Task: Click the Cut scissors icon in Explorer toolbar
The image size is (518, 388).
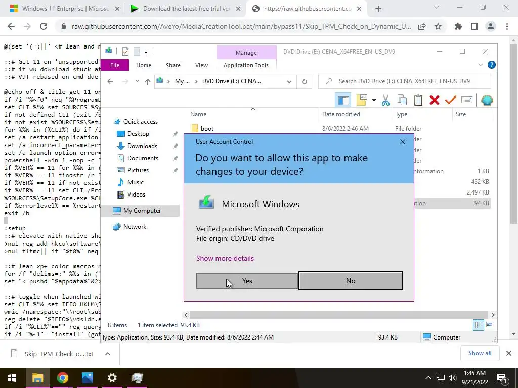Action: click(x=385, y=100)
